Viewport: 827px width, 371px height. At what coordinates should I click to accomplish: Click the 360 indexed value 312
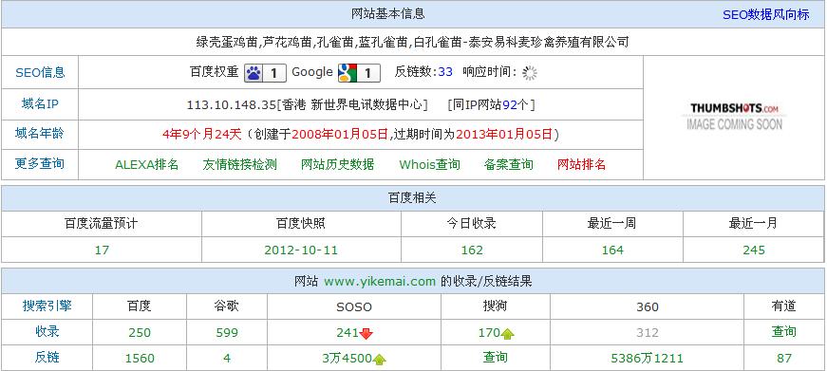click(648, 333)
